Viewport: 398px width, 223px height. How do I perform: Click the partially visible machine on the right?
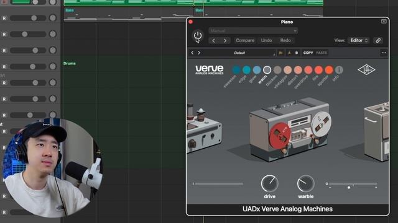click(x=376, y=132)
